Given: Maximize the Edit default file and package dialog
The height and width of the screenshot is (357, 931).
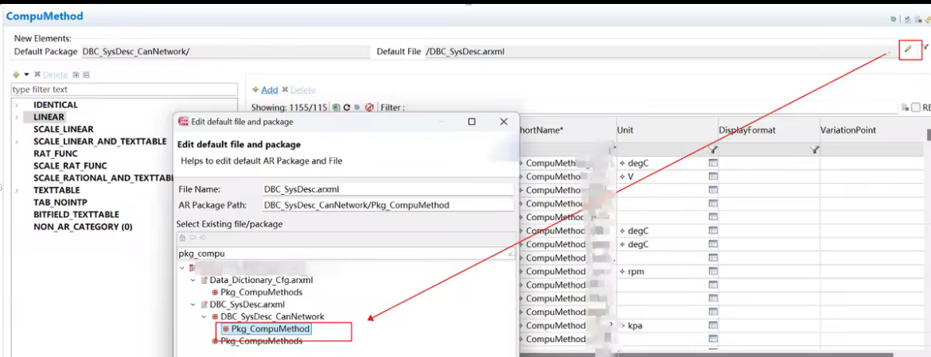Looking at the screenshot, I should point(471,122).
